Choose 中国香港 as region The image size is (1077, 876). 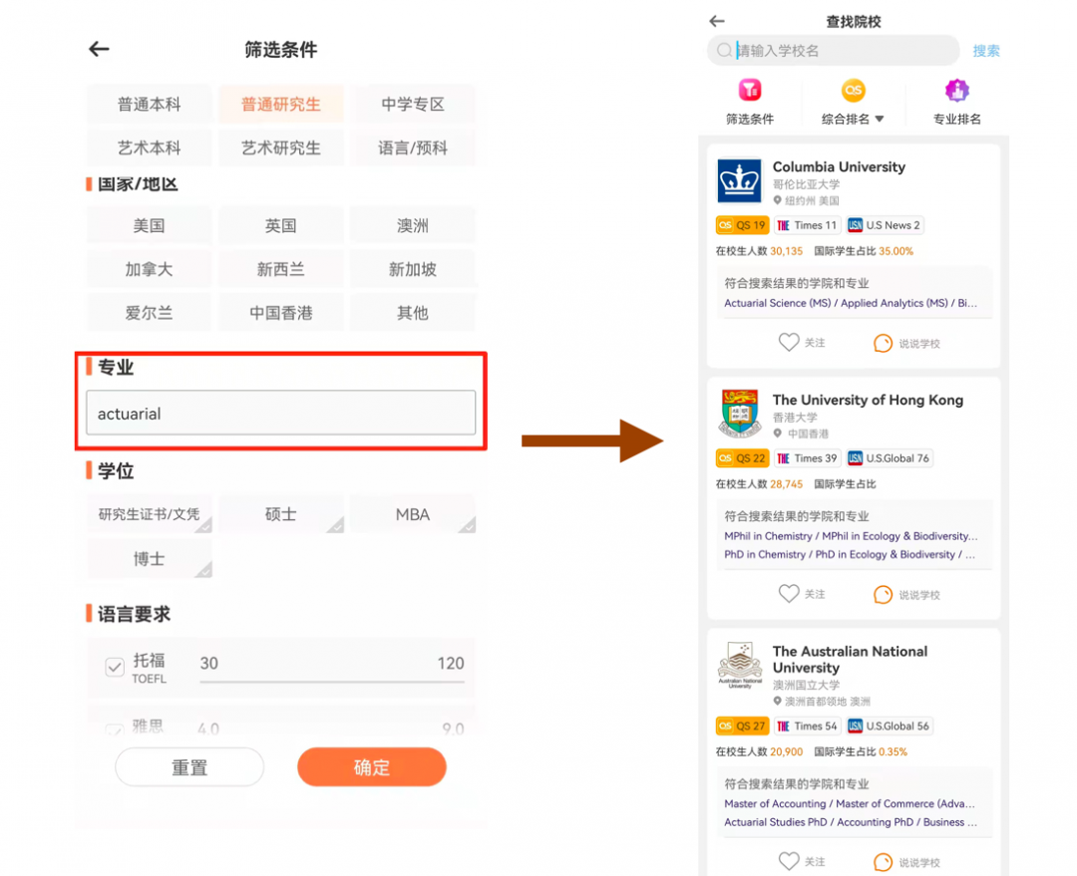(x=281, y=313)
